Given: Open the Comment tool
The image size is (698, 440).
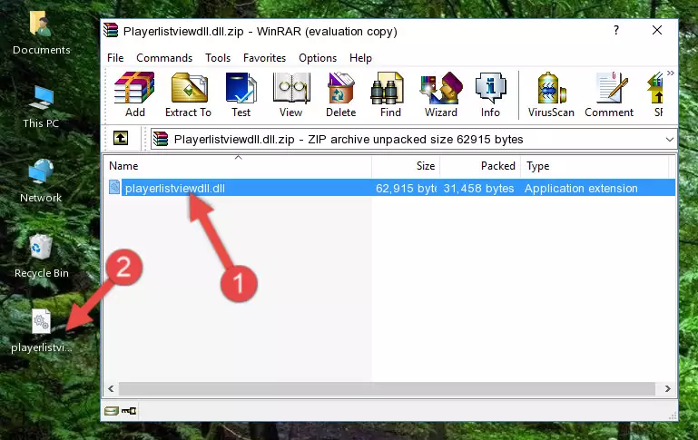Looking at the screenshot, I should point(609,94).
